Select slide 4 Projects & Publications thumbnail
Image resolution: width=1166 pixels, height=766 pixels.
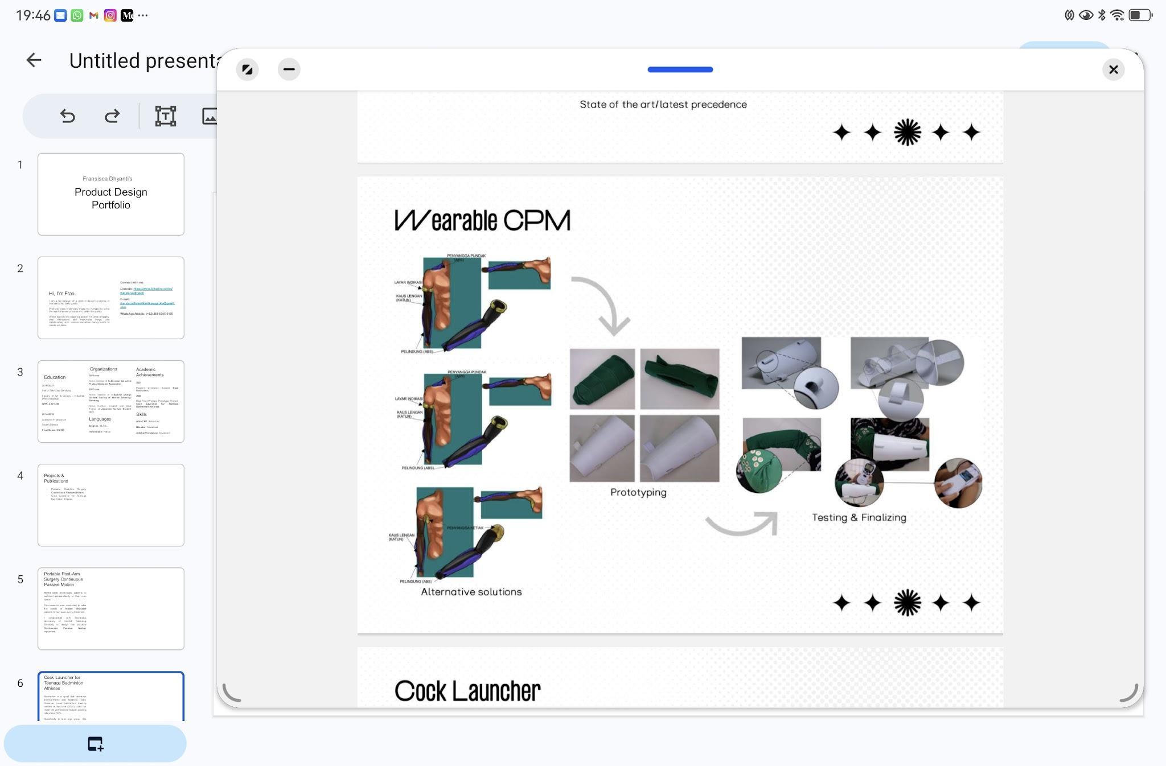111,505
